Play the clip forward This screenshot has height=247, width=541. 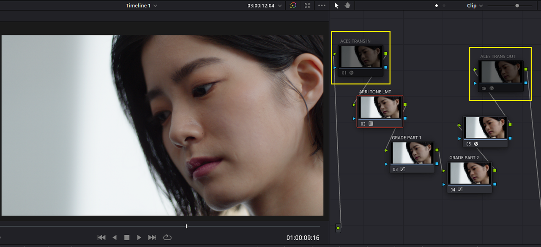(139, 237)
